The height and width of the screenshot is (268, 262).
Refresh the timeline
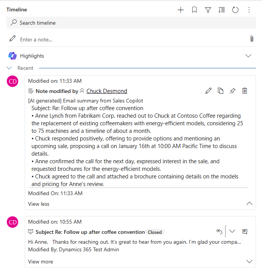pos(235,10)
